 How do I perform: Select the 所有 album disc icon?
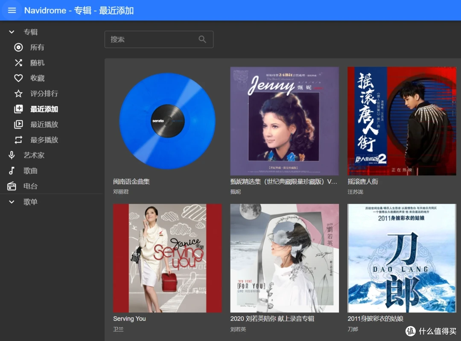[x=18, y=47]
